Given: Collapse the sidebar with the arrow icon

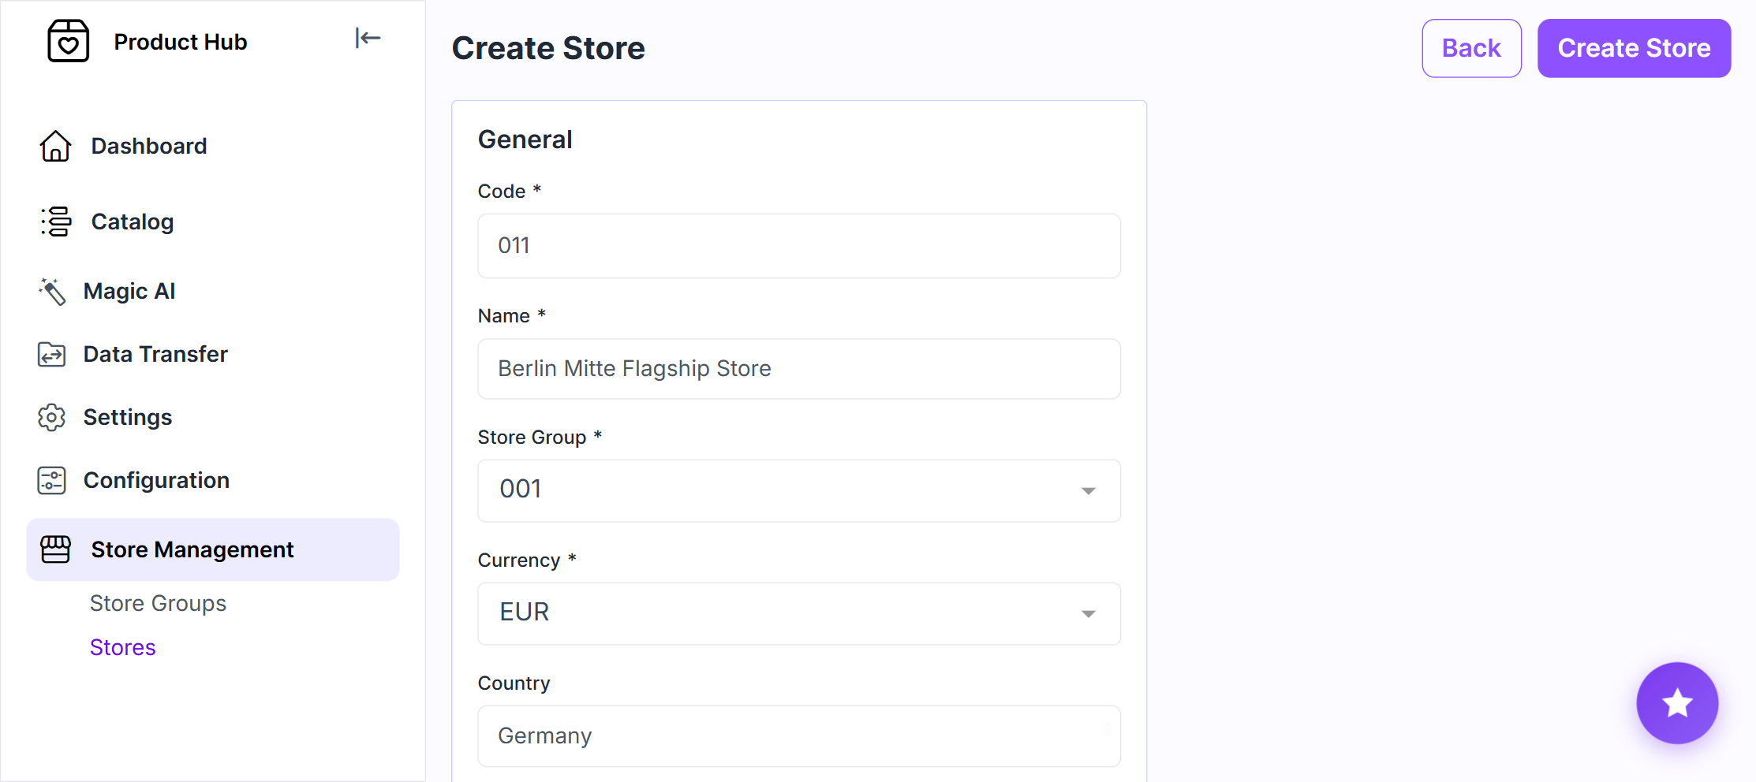Looking at the screenshot, I should click(368, 38).
